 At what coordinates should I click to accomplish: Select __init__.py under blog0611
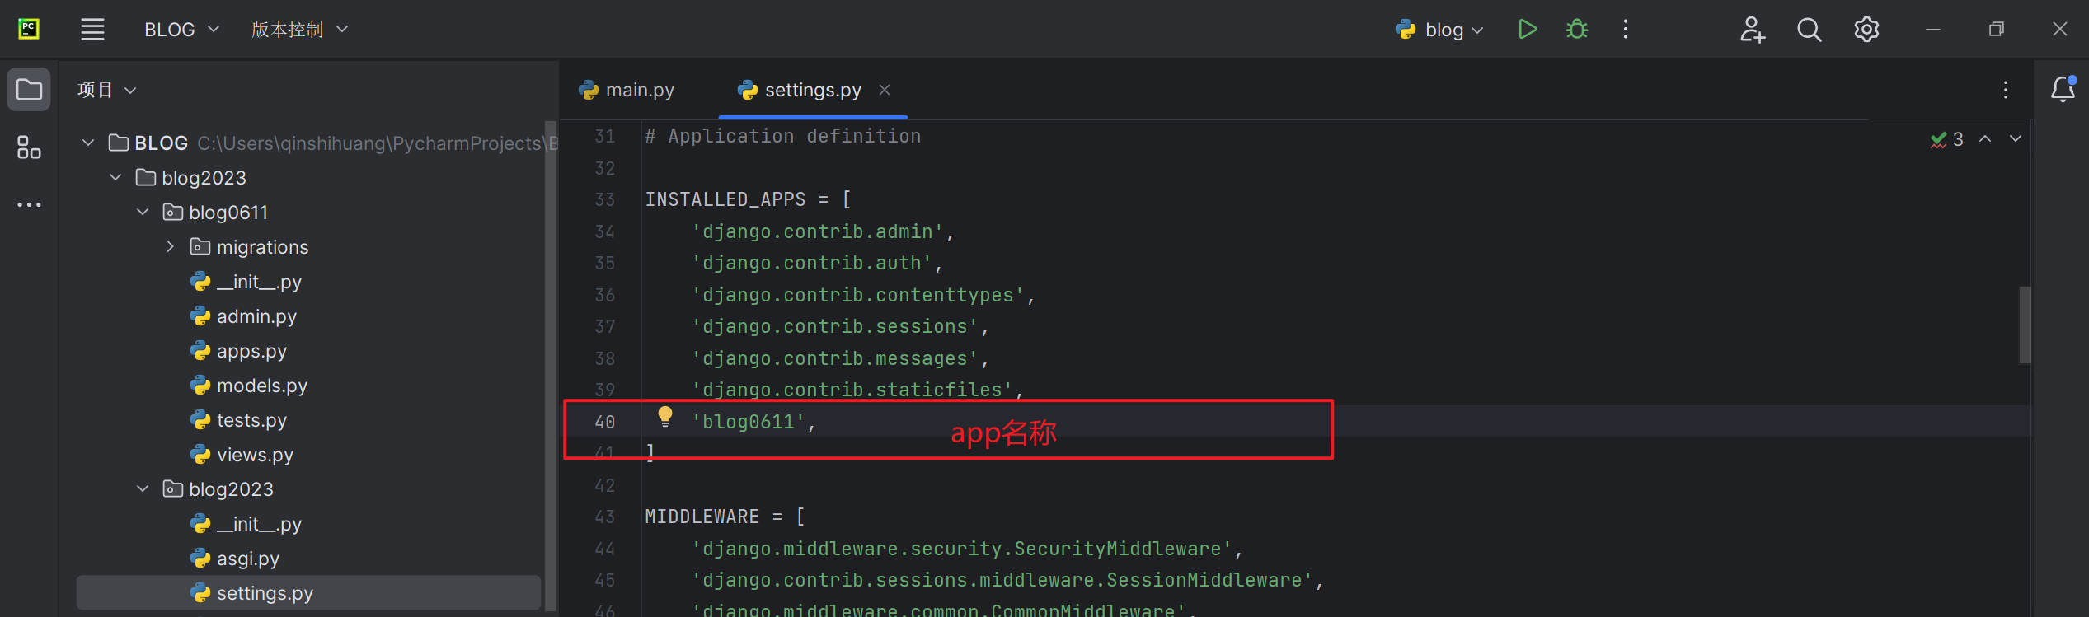[246, 282]
